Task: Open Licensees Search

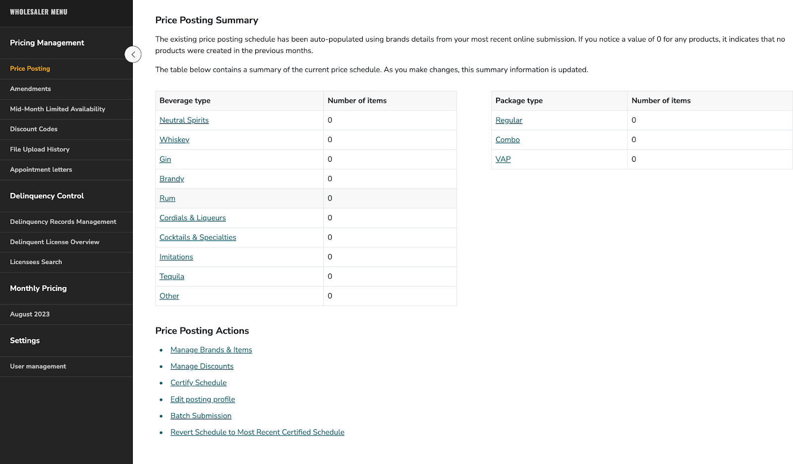Action: [36, 262]
